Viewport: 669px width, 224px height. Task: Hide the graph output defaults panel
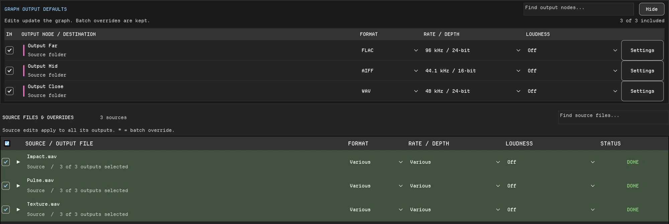point(652,9)
